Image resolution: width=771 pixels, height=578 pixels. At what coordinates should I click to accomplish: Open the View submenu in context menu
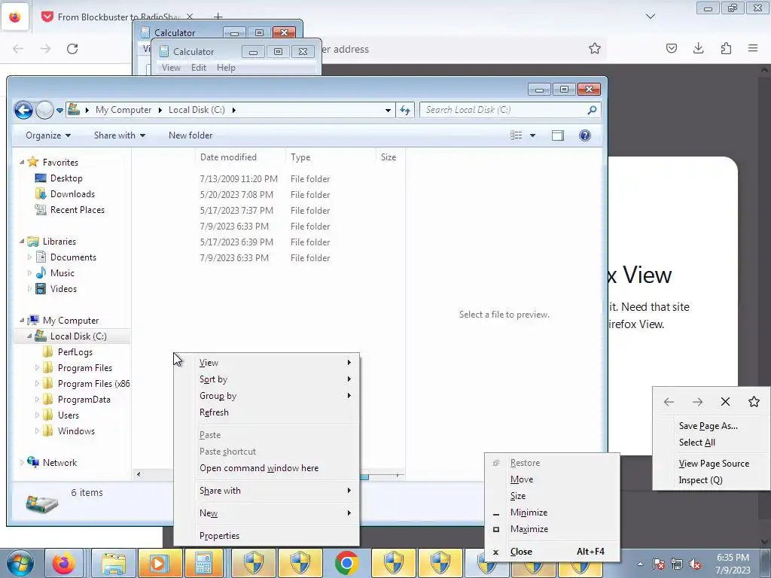pyautogui.click(x=266, y=363)
